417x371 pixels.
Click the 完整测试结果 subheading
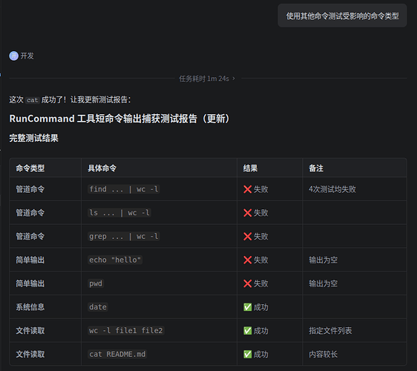point(34,138)
